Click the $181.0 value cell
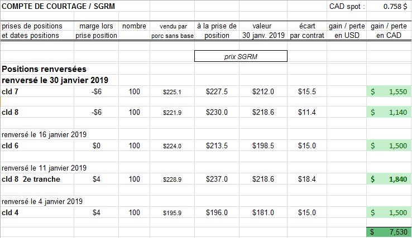This screenshot has width=412, height=238. click(264, 212)
